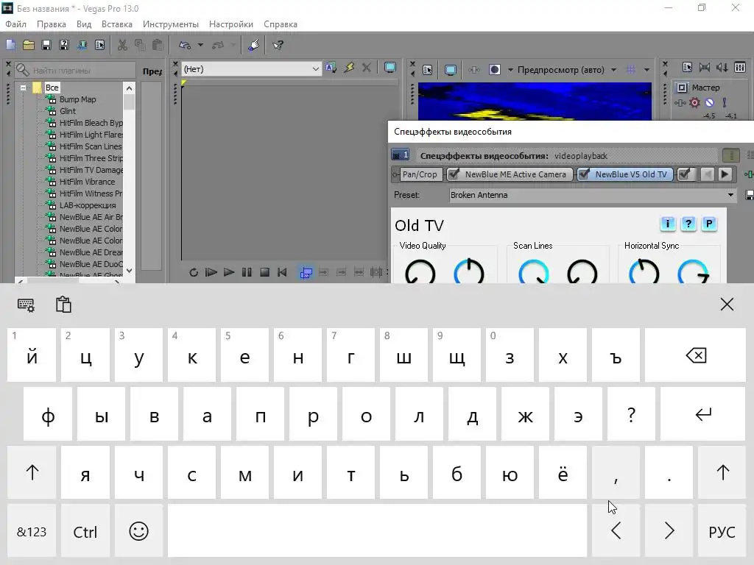Open the Настройки menu
754x565 pixels.
click(230, 24)
